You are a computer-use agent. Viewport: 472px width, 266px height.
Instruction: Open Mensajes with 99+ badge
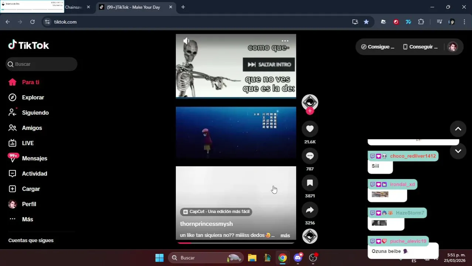coord(28,158)
